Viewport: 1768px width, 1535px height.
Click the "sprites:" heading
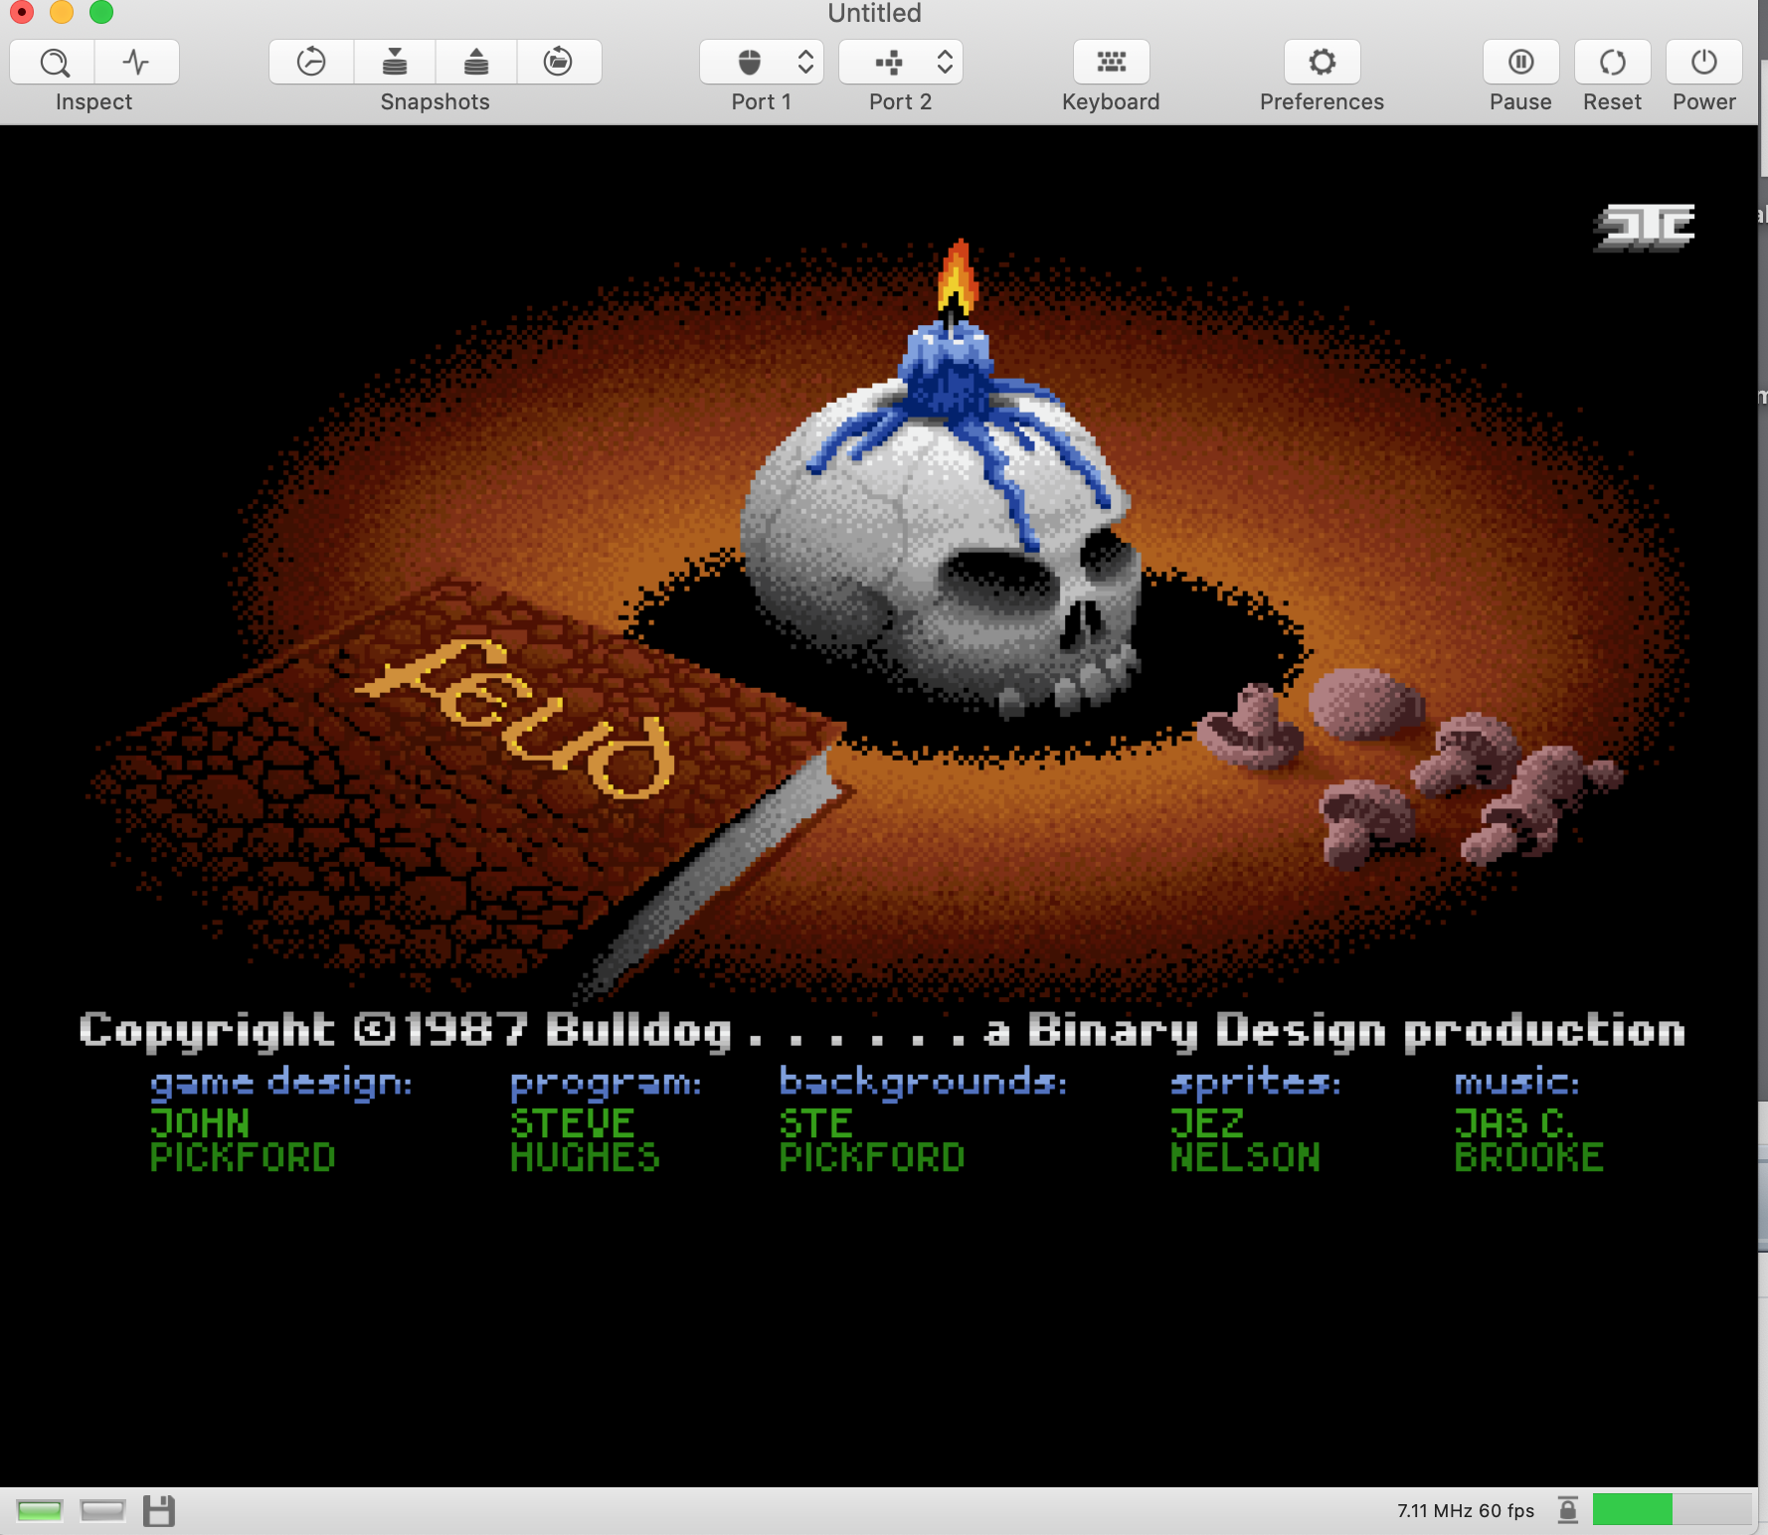coord(1255,1083)
